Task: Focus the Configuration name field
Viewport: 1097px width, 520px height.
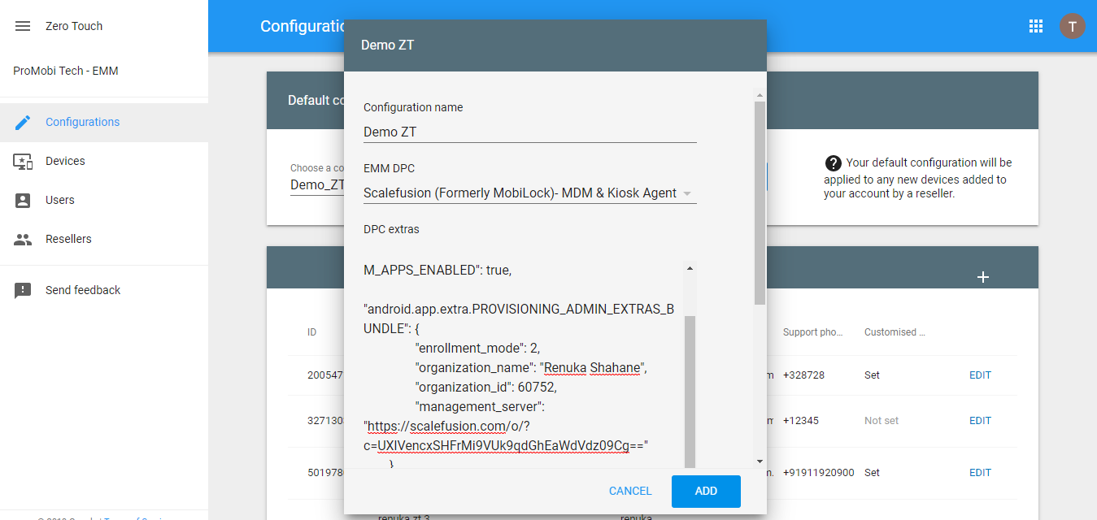Action: pyautogui.click(x=530, y=132)
